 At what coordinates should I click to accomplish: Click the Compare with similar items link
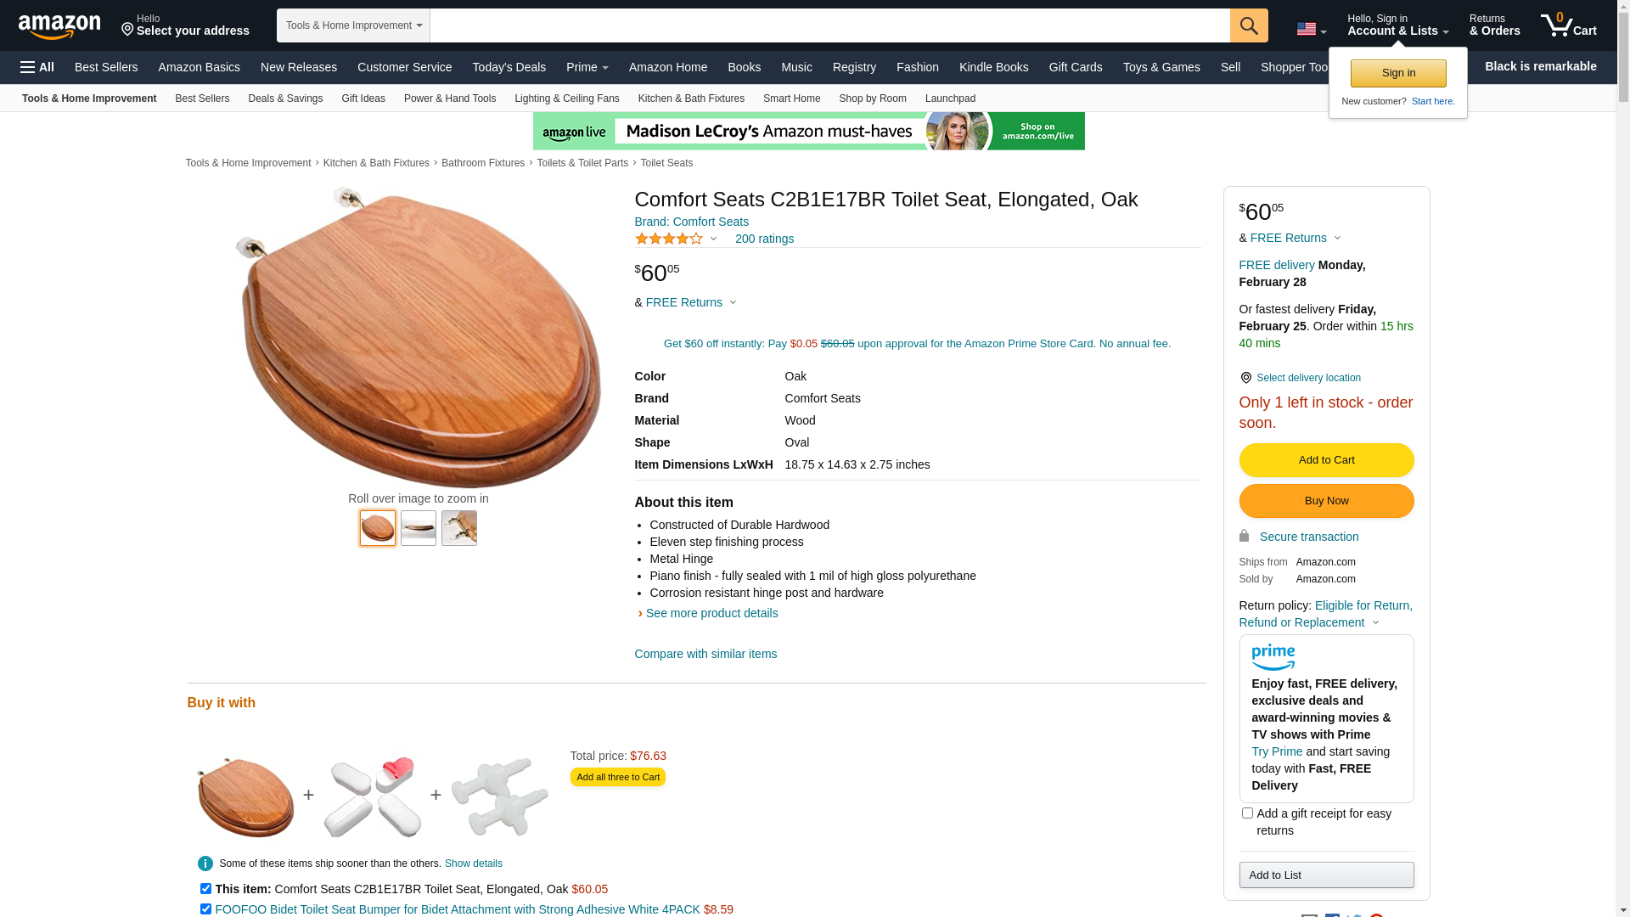click(705, 654)
